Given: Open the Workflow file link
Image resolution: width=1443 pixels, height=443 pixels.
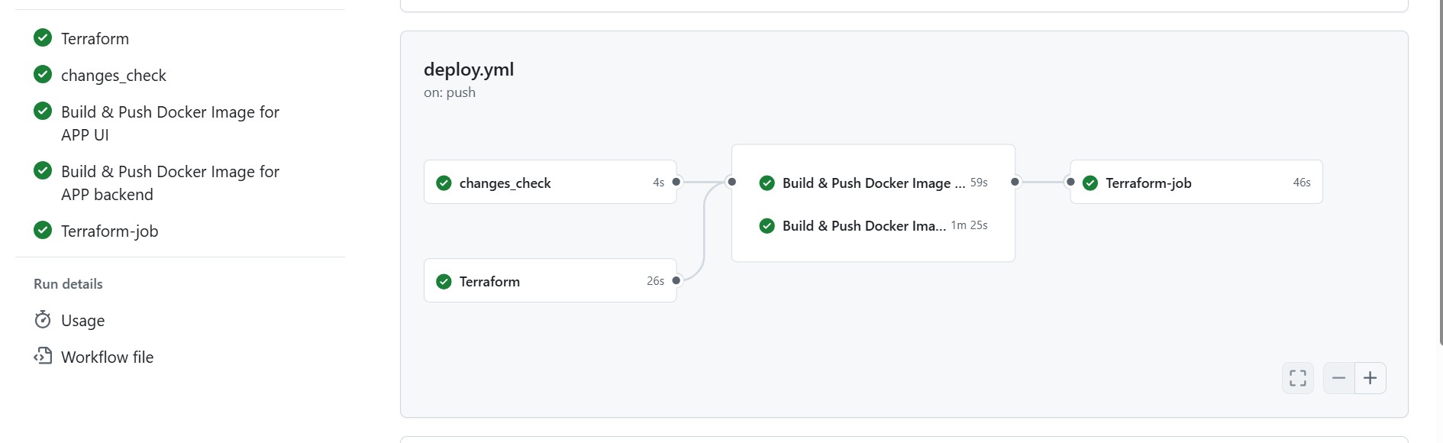Looking at the screenshot, I should coord(107,357).
